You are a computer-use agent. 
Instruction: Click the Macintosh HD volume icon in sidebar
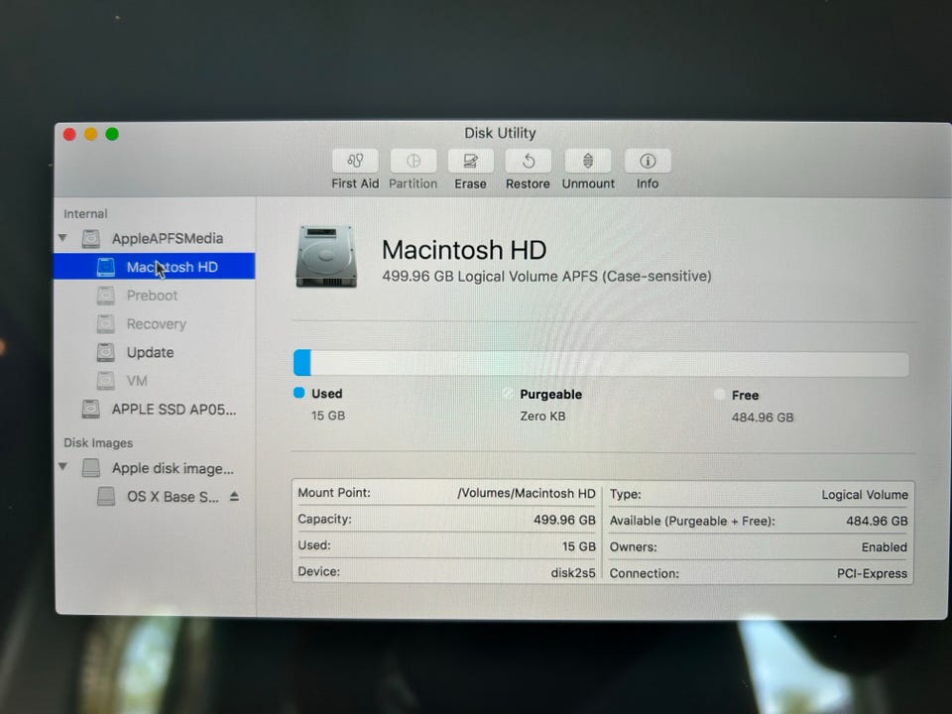point(106,267)
